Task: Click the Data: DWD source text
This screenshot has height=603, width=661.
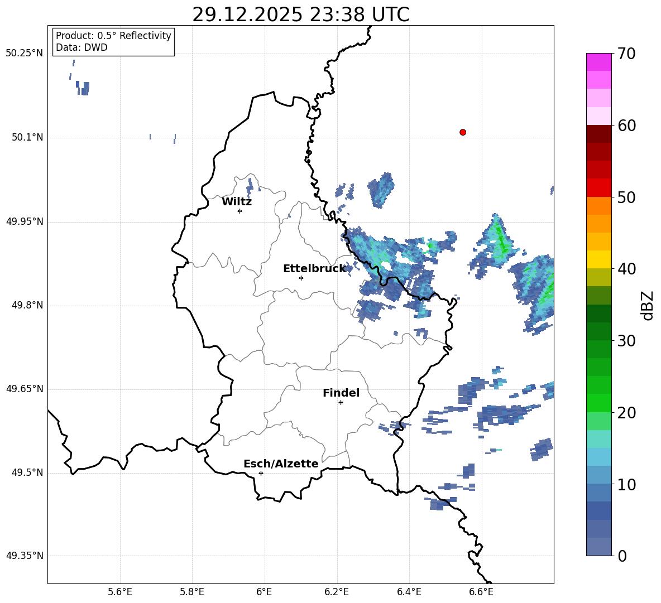Action: click(82, 47)
